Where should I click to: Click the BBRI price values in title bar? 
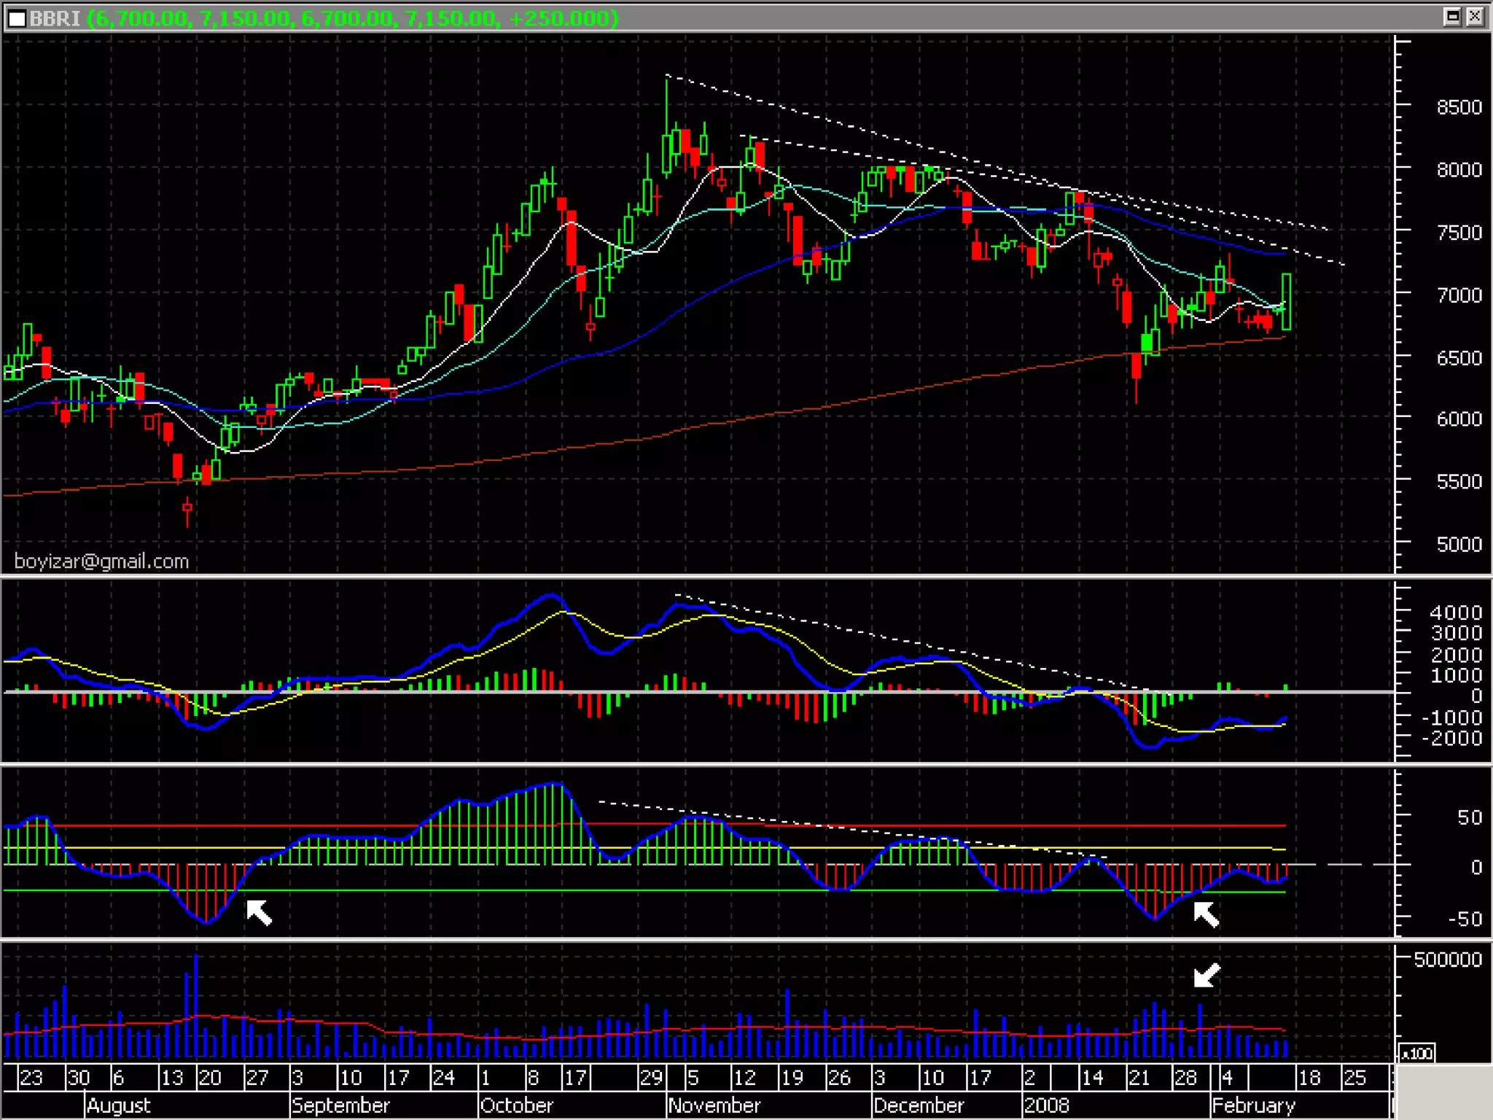click(353, 18)
